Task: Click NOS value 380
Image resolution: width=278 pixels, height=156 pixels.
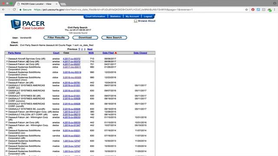Action: (x=92, y=112)
